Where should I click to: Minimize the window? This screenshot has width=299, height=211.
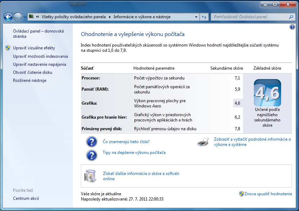(x=265, y=4)
